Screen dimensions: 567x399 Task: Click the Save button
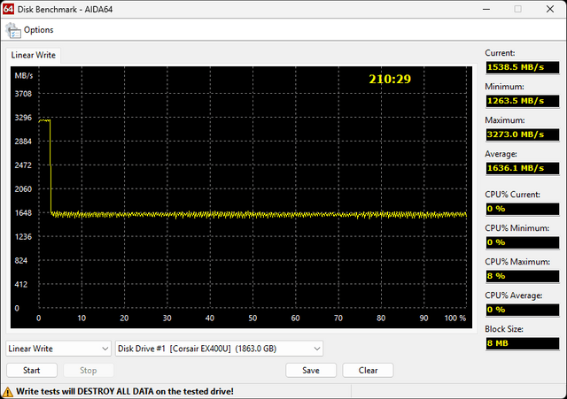point(311,370)
